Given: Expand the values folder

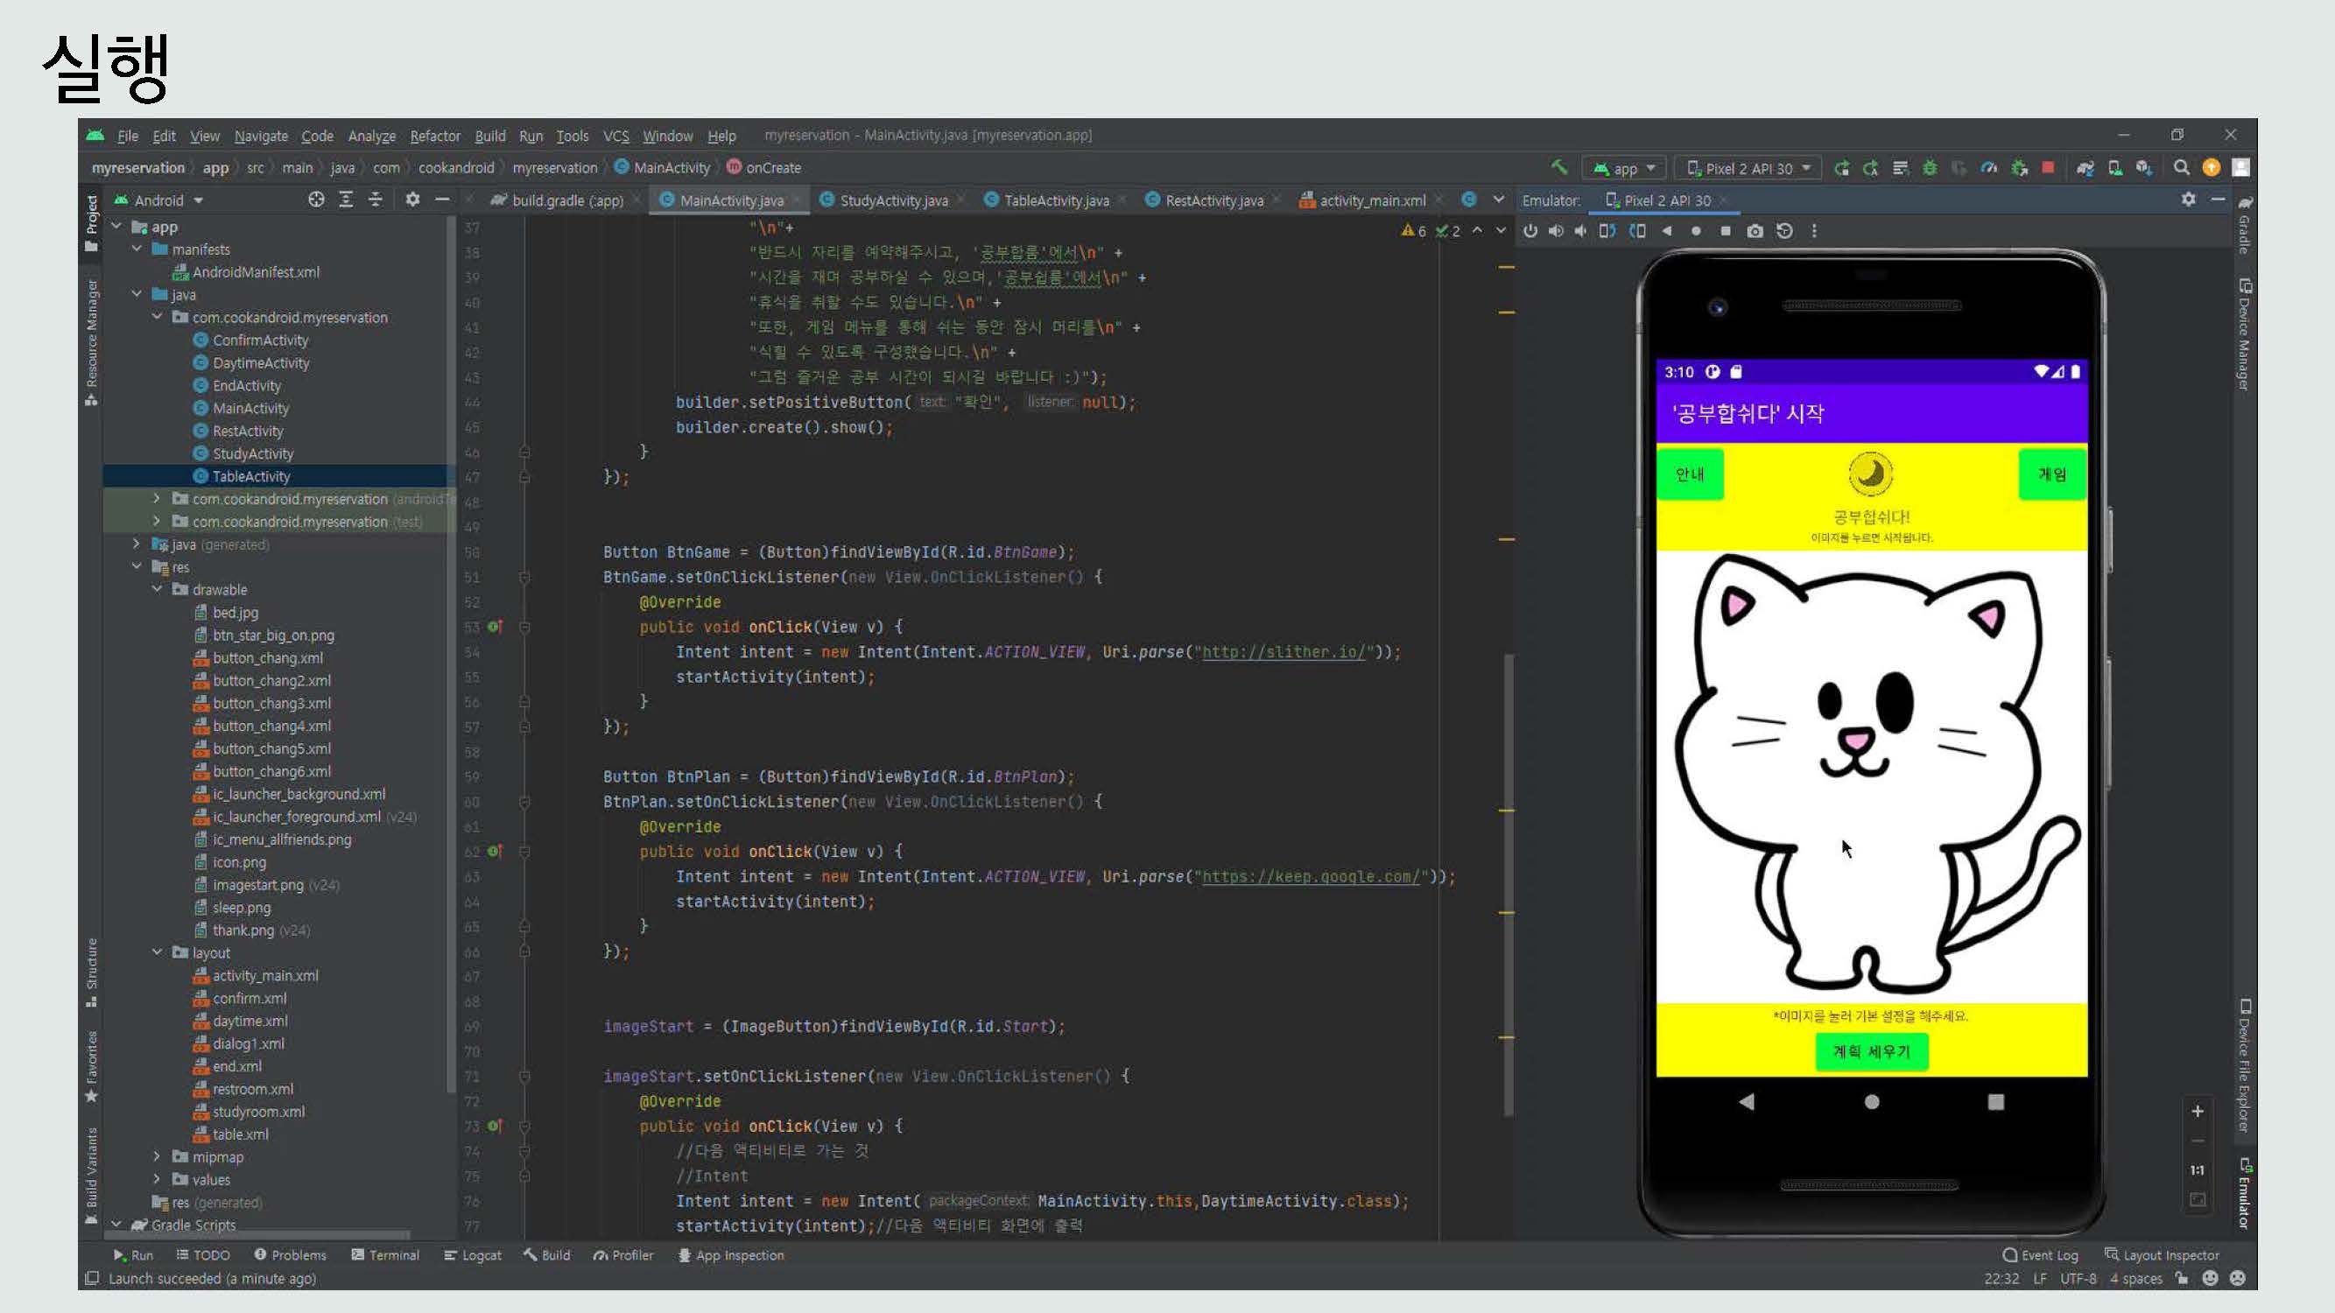Looking at the screenshot, I should click(x=157, y=1179).
